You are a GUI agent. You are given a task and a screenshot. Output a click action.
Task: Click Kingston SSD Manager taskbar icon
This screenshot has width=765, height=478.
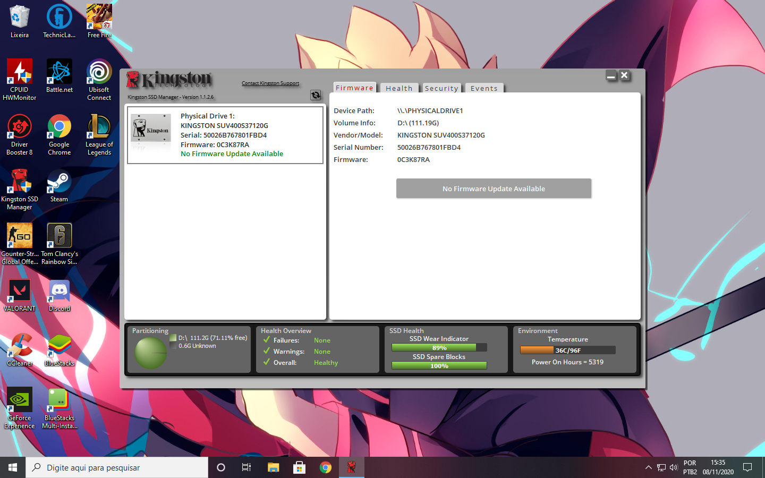pos(351,467)
